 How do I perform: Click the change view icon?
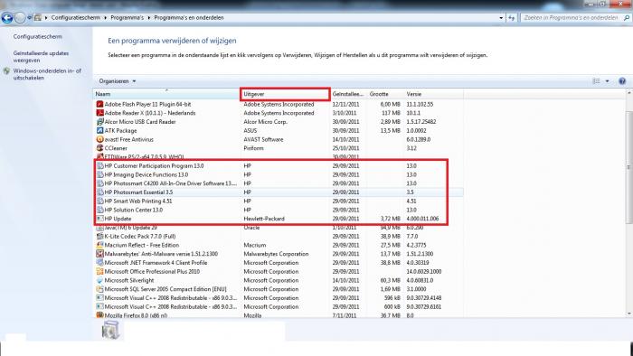coord(596,81)
